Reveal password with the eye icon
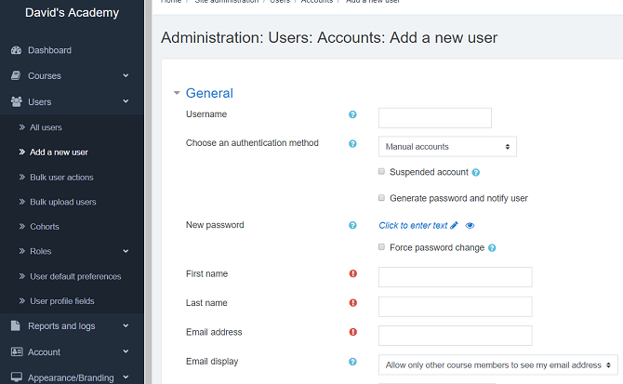 (x=470, y=226)
